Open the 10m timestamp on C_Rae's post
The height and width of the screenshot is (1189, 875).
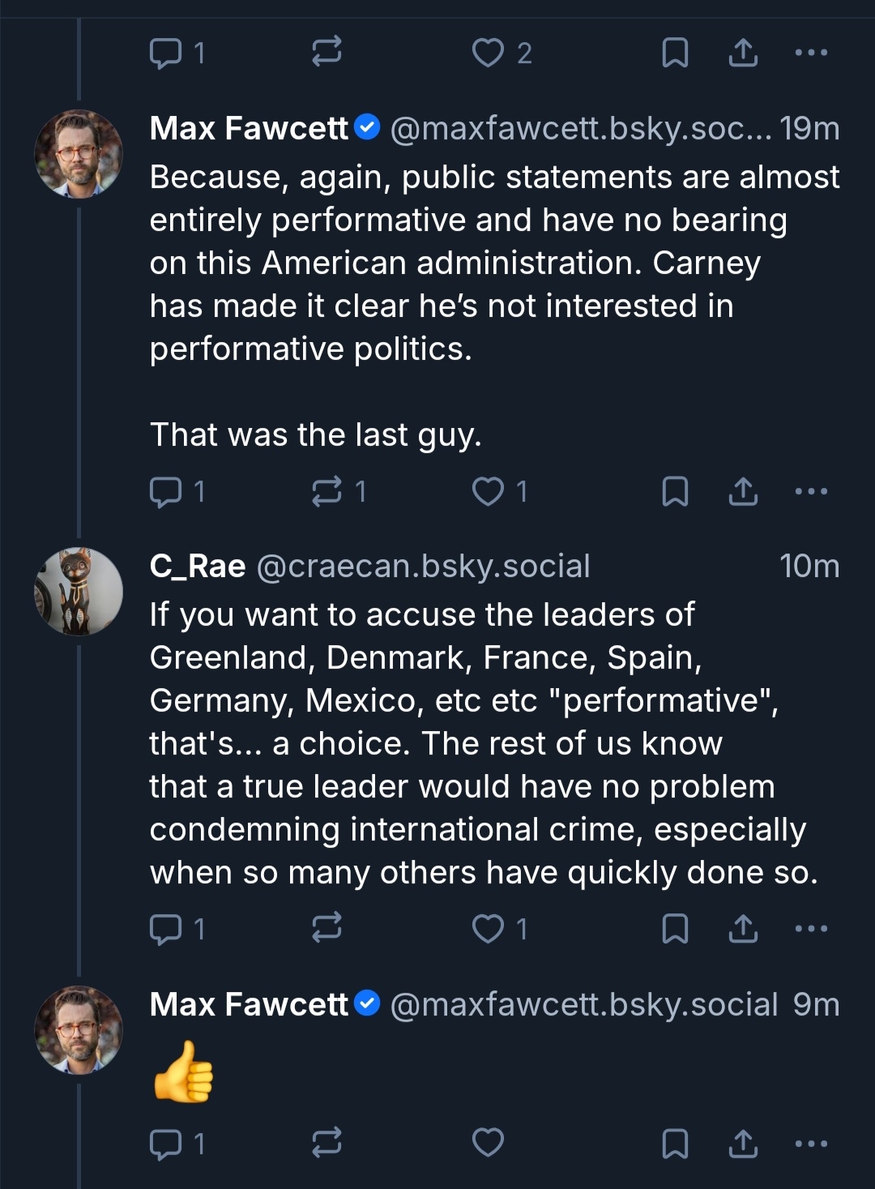click(x=809, y=566)
